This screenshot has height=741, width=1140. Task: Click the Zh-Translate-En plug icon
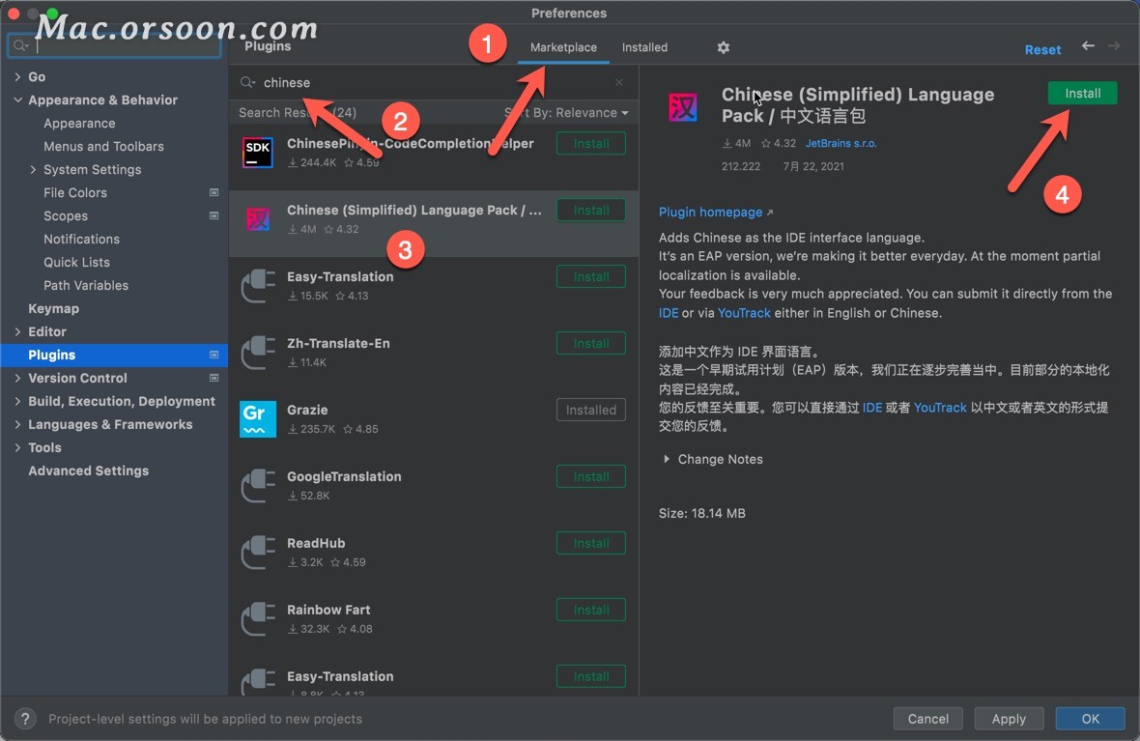click(x=257, y=352)
